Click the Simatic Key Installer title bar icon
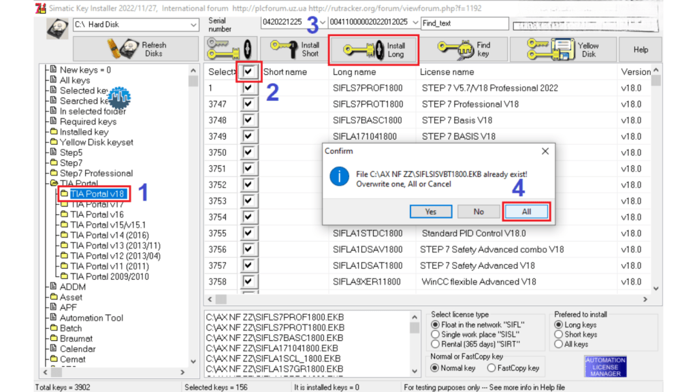 41,8
